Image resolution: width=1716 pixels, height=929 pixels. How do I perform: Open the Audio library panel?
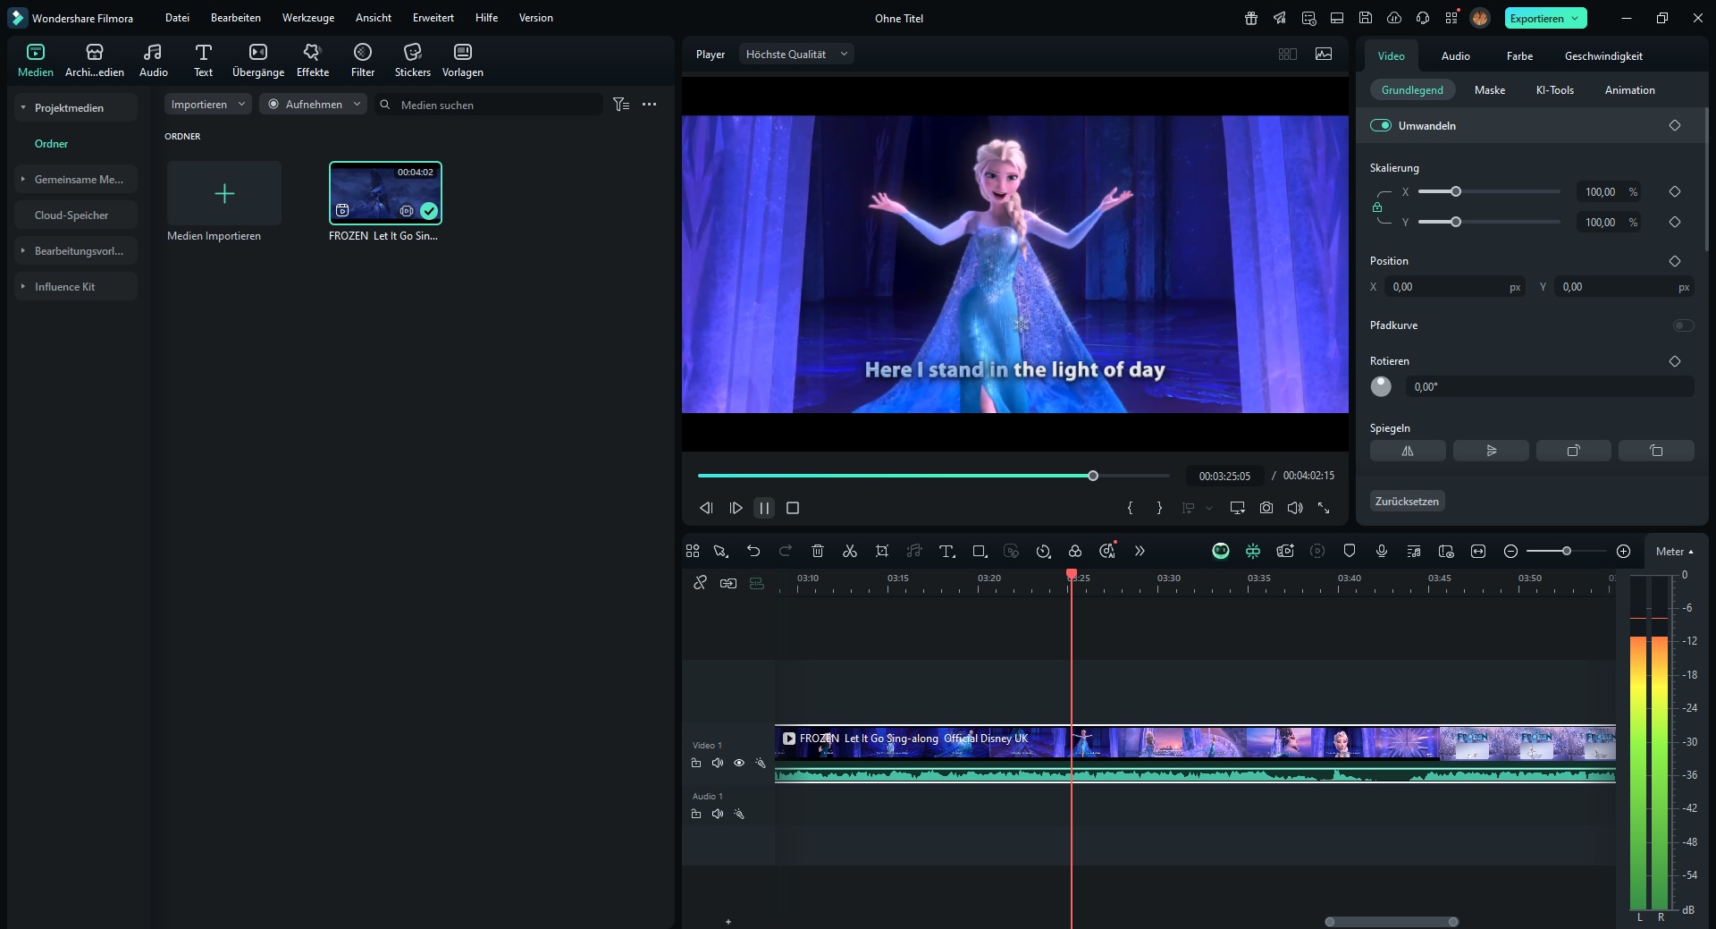(154, 60)
